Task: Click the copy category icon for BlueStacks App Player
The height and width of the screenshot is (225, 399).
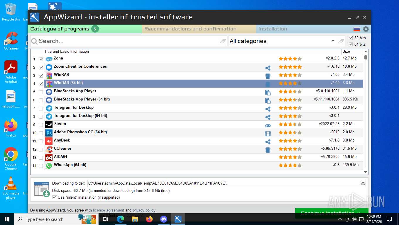Action: point(268,93)
